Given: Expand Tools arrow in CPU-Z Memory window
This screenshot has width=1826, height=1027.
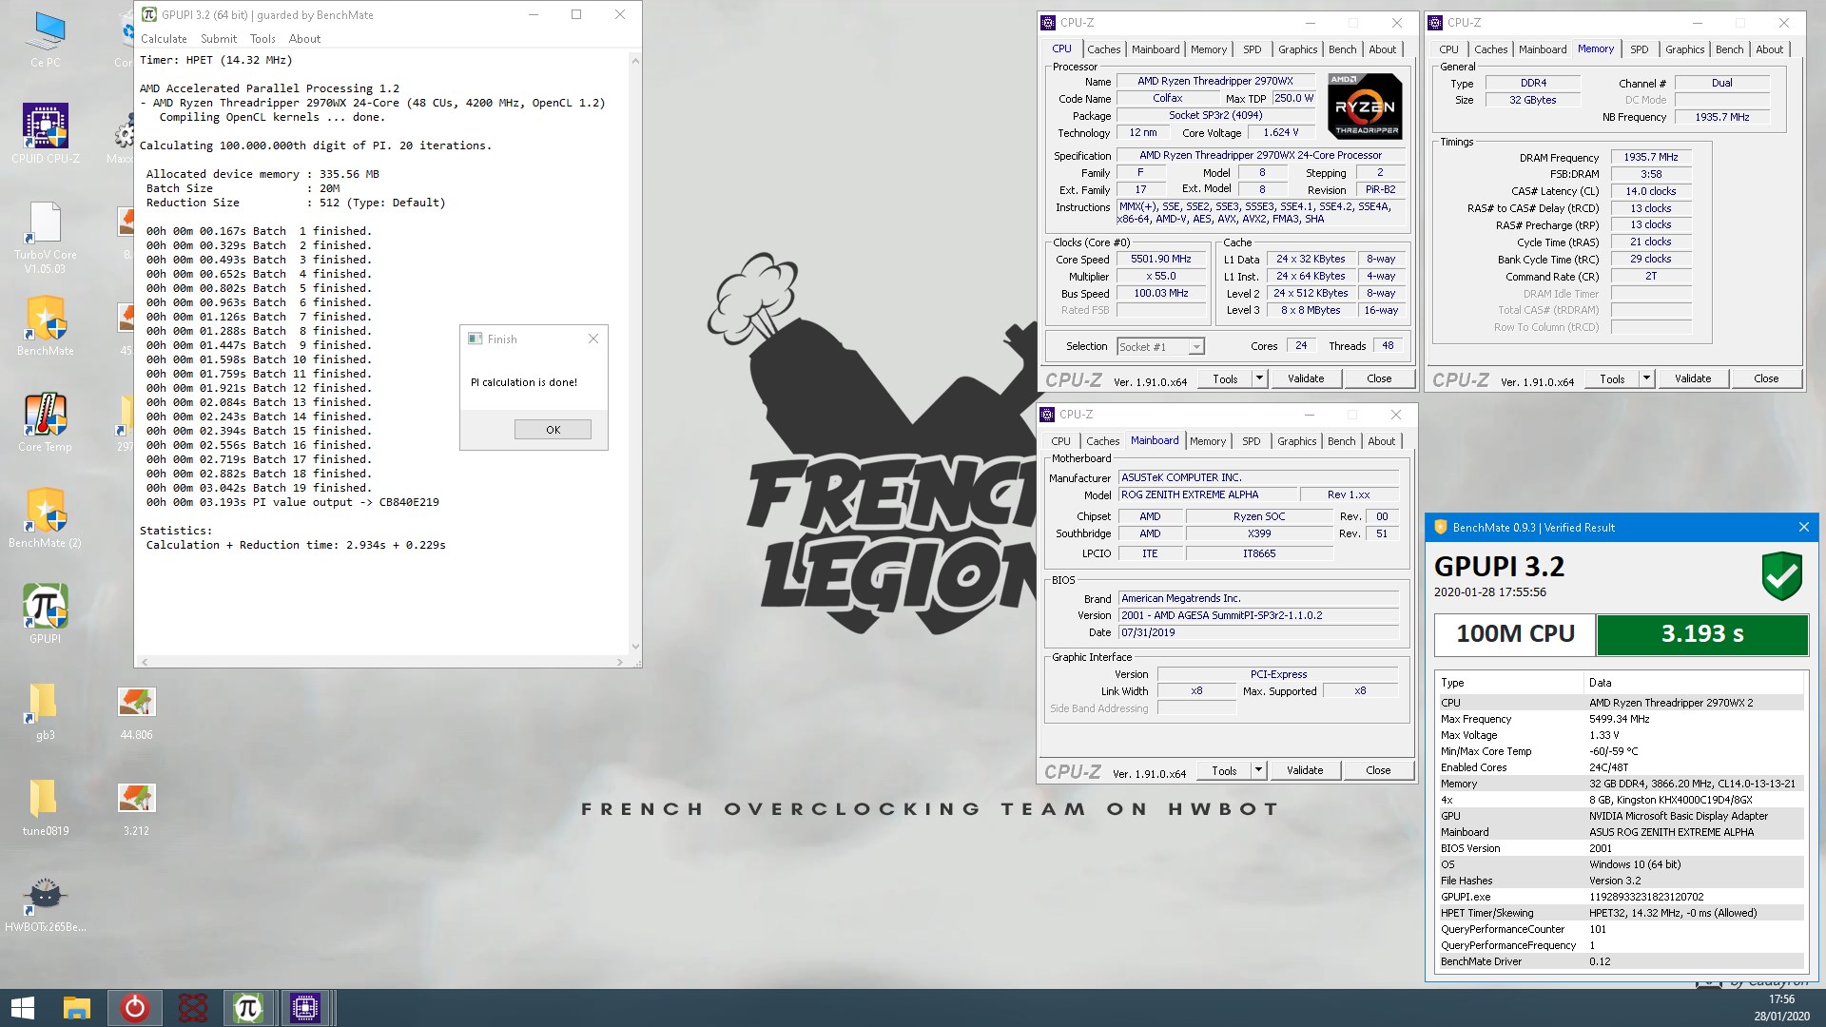Looking at the screenshot, I should click(1646, 378).
